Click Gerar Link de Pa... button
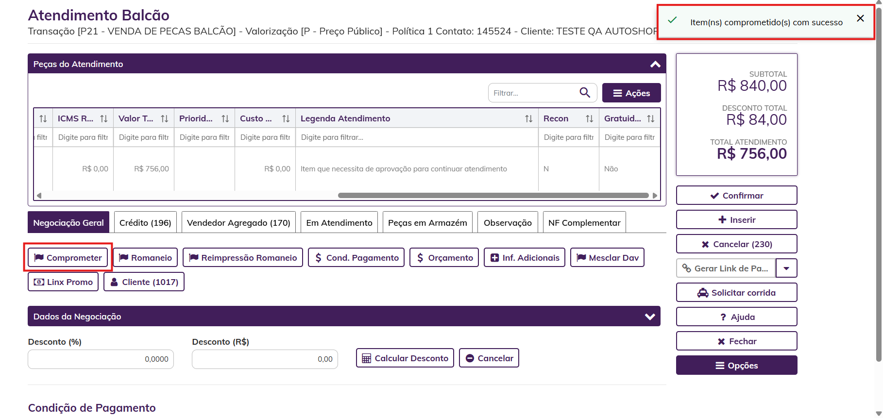The width and height of the screenshot is (883, 418). pos(726,268)
